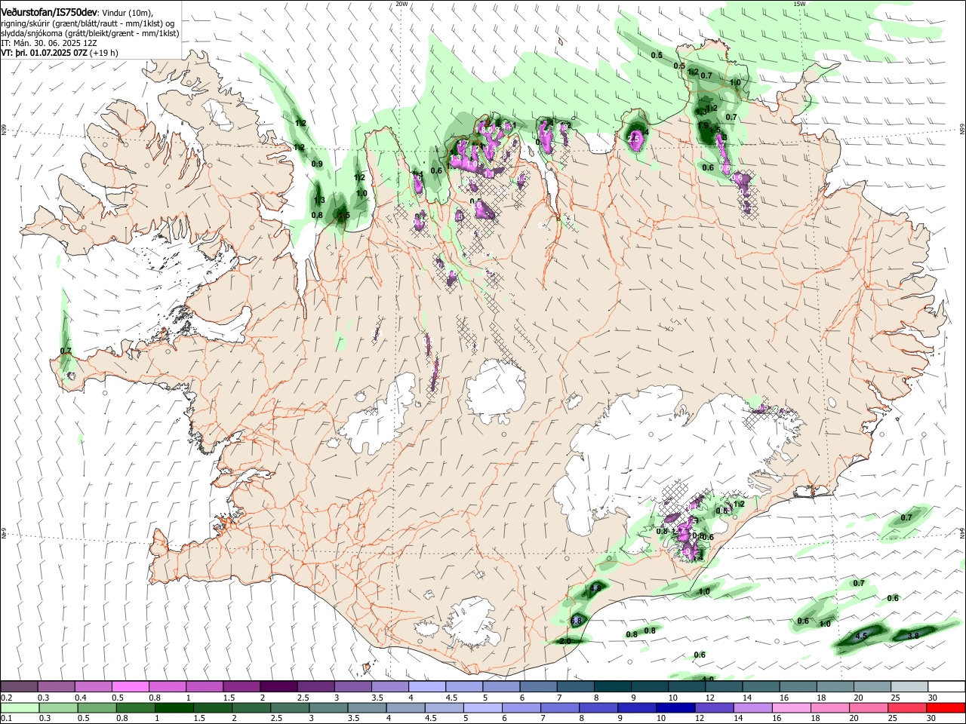This screenshot has height=724, width=966.
Task: Click the '0.2' label in the legend
Action: (7, 698)
